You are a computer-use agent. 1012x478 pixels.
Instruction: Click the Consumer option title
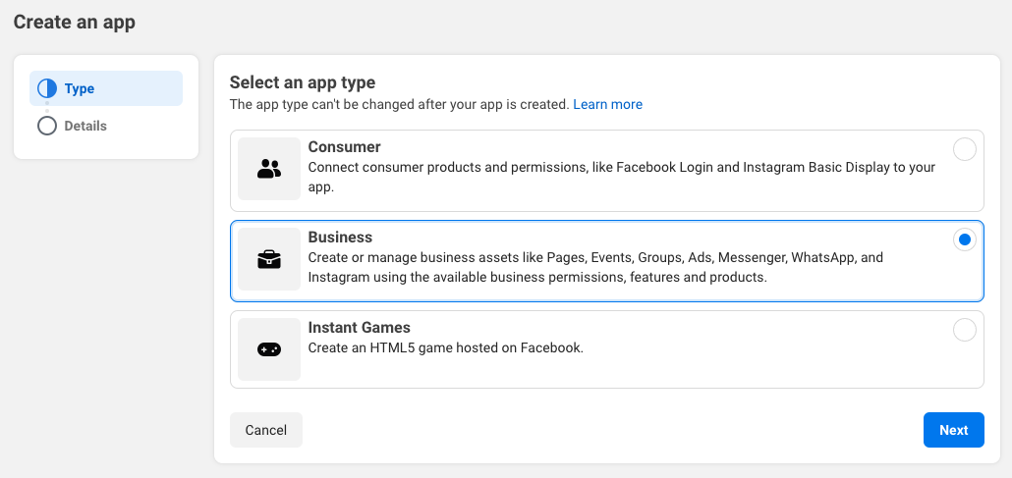pos(344,147)
